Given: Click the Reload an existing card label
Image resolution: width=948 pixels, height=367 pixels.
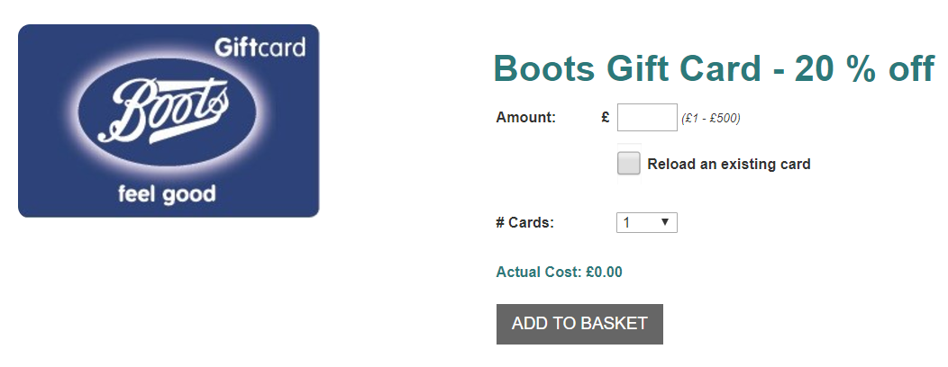Looking at the screenshot, I should pyautogui.click(x=728, y=165).
